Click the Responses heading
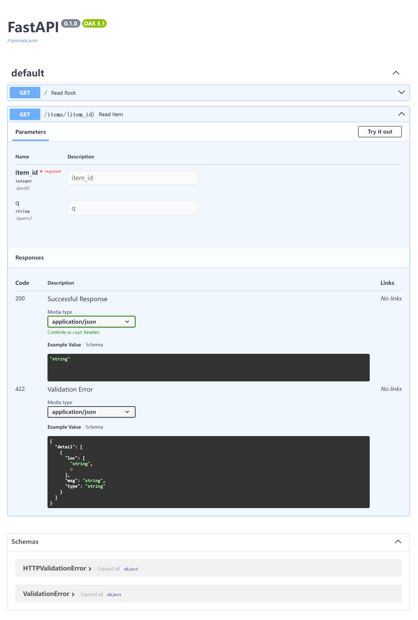Image resolution: width=418 pixels, height=620 pixels. tap(30, 258)
